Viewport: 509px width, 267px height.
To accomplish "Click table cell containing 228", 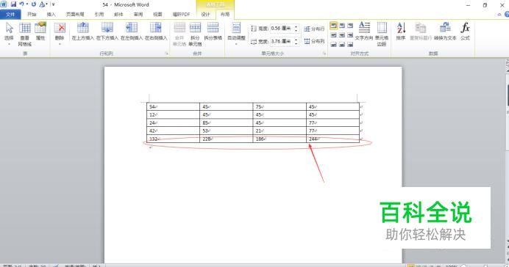I will [227, 139].
